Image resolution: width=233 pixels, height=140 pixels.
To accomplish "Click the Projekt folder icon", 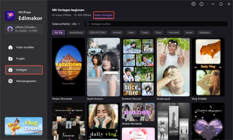I will (10, 59).
